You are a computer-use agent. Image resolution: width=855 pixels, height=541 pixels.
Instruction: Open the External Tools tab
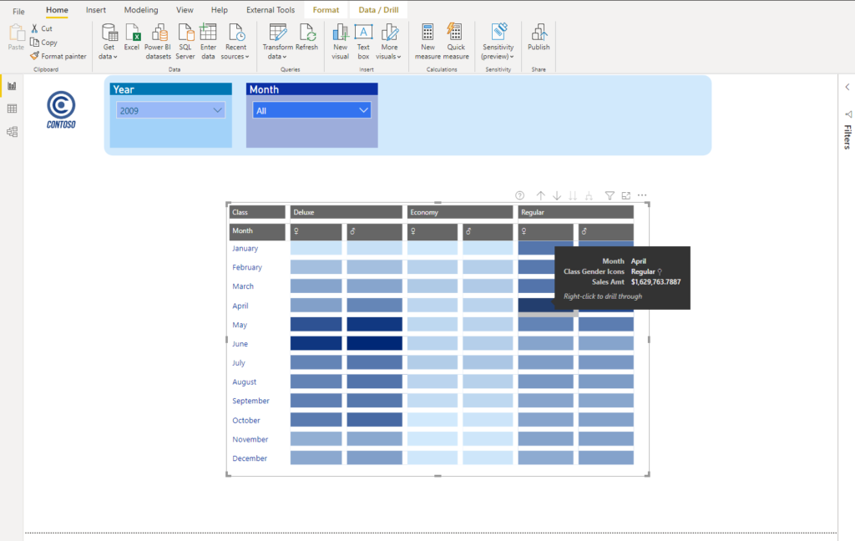click(x=271, y=10)
